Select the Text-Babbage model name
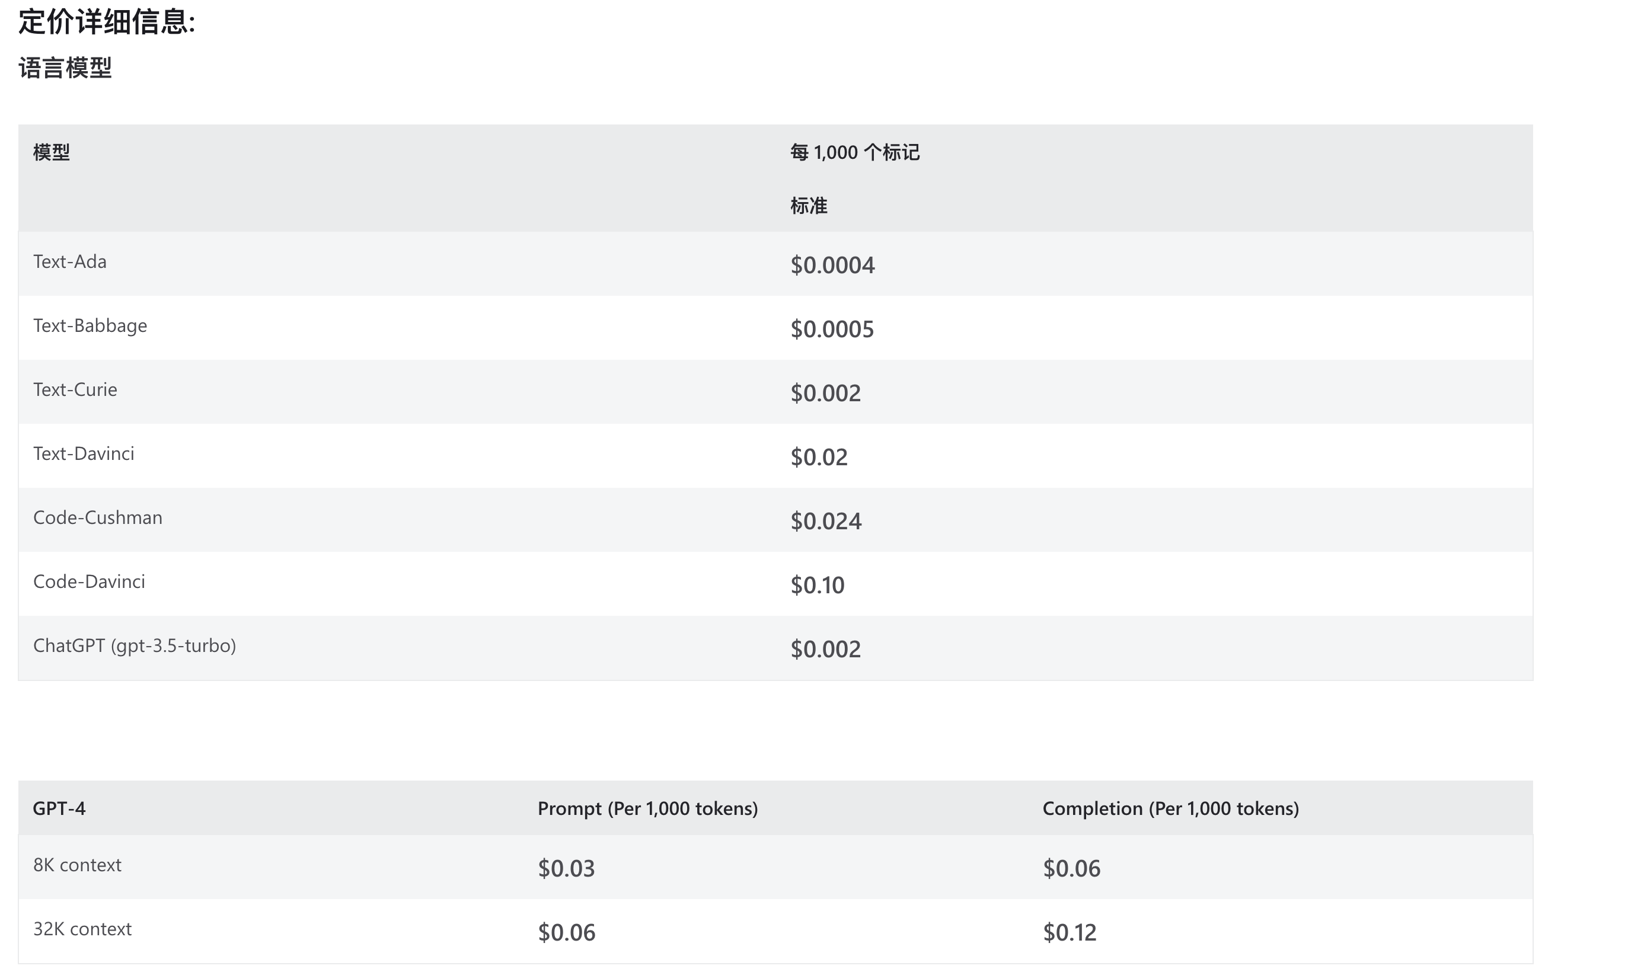 coord(90,325)
